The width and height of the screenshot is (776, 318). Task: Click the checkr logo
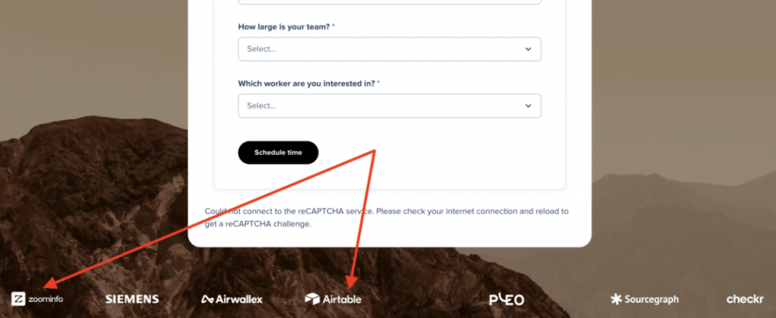(x=745, y=299)
